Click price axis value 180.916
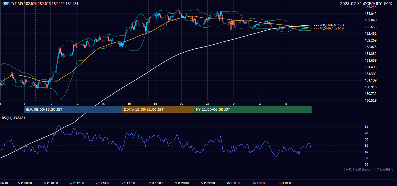 370,87
